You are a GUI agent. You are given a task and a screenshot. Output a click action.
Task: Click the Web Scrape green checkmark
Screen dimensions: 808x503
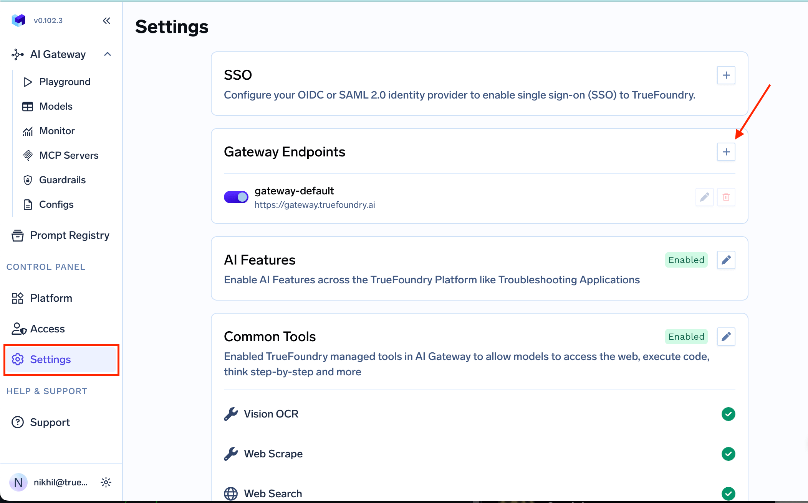(728, 454)
